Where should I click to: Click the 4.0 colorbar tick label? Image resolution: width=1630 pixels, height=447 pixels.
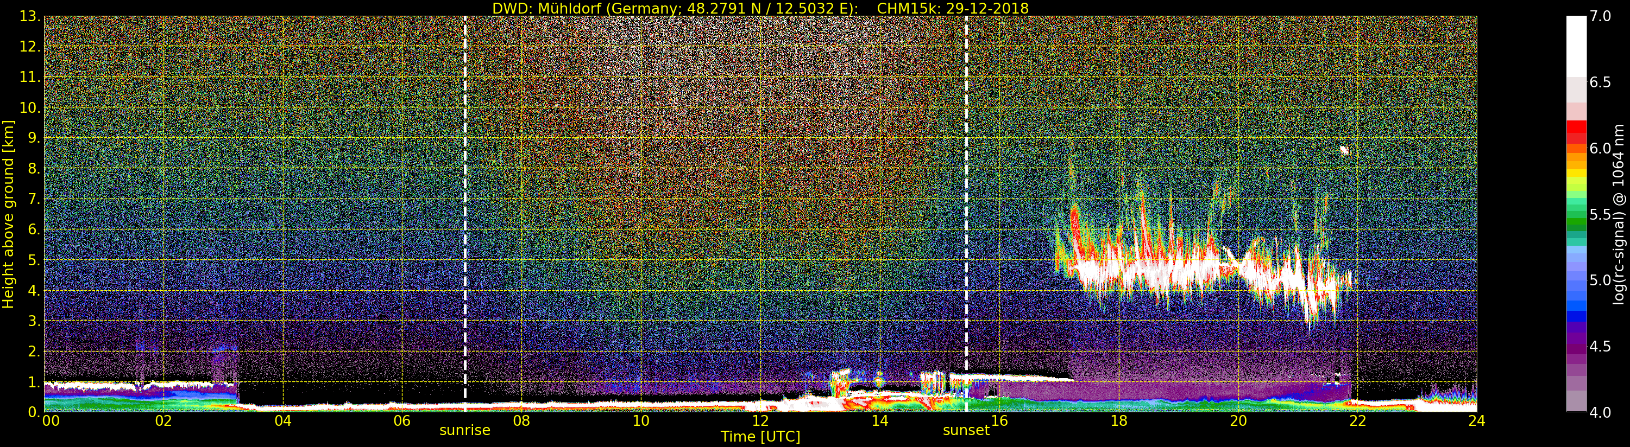pos(1600,413)
